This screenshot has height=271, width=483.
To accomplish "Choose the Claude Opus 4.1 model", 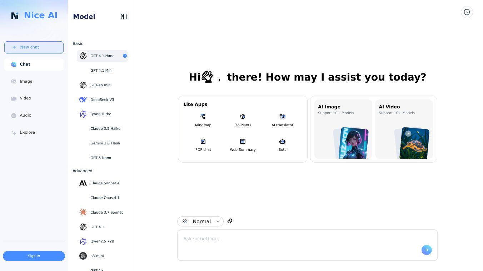I will [x=102, y=198].
